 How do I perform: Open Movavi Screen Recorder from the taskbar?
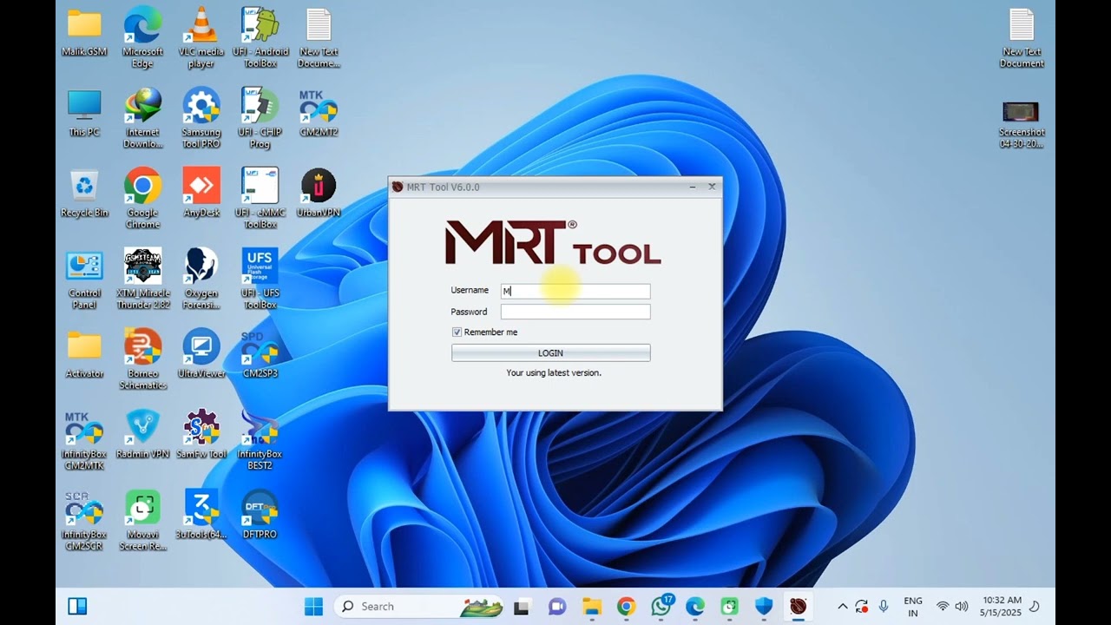coord(730,606)
